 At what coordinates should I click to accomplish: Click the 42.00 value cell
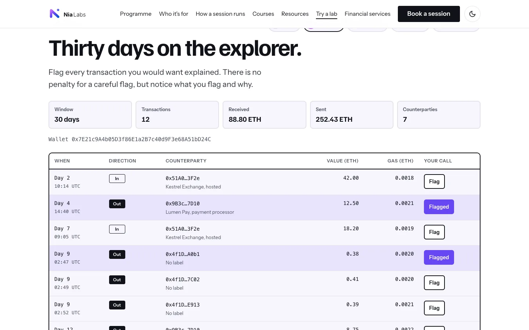tap(351, 178)
